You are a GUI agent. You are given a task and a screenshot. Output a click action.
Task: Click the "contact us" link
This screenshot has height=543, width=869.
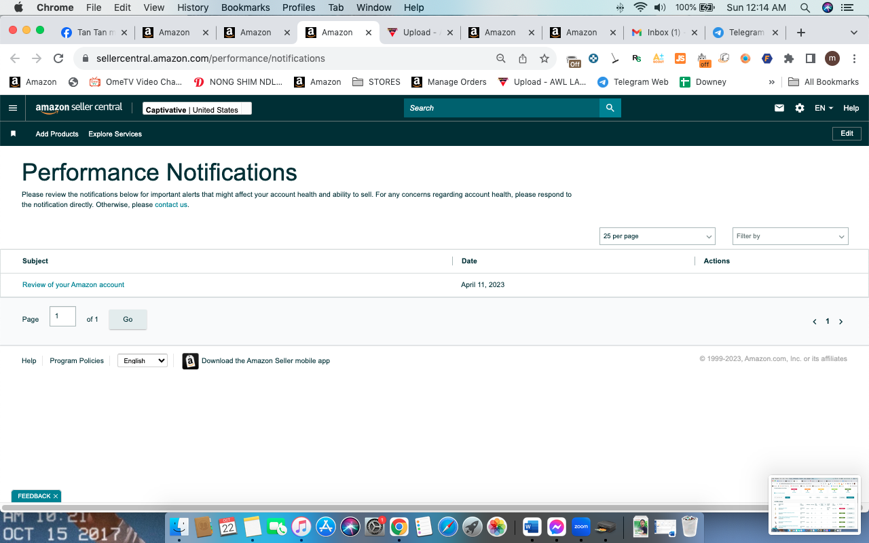pyautogui.click(x=171, y=204)
